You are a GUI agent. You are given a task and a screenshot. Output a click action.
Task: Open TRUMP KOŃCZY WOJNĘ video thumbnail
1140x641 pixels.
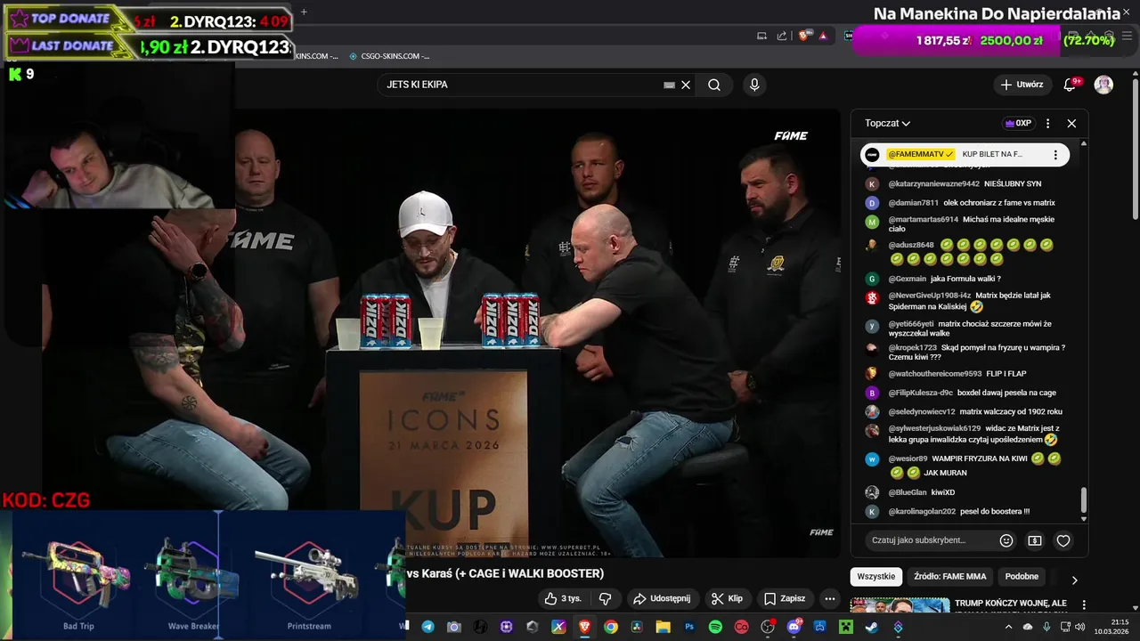pos(900,605)
